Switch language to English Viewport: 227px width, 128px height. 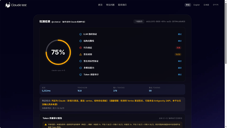(x=197, y=5)
